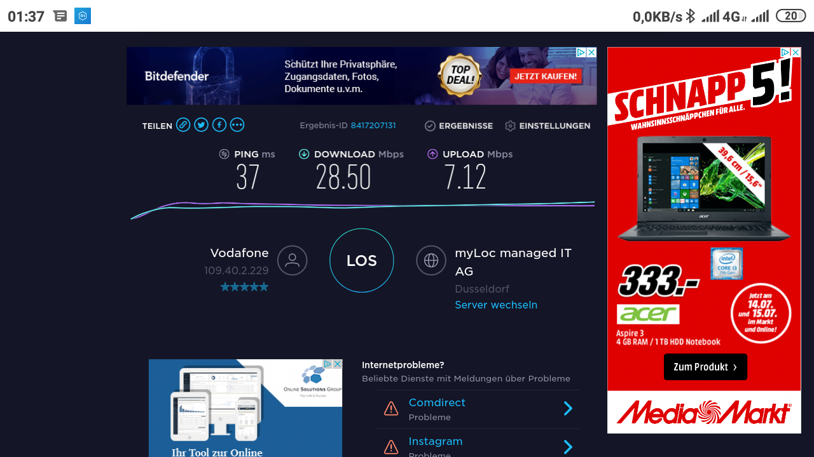The height and width of the screenshot is (457, 814).
Task: Click the Top Deal badge in Bitdefender ad
Action: [x=460, y=76]
